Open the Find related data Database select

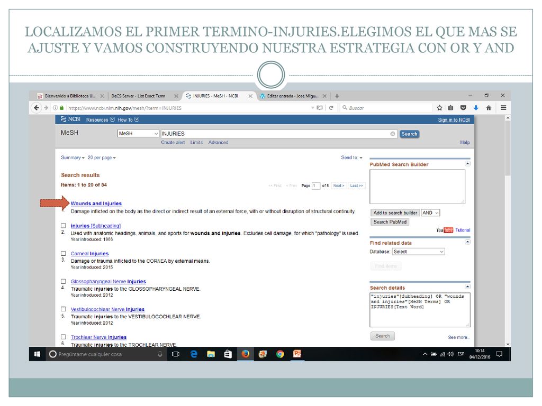coord(418,252)
